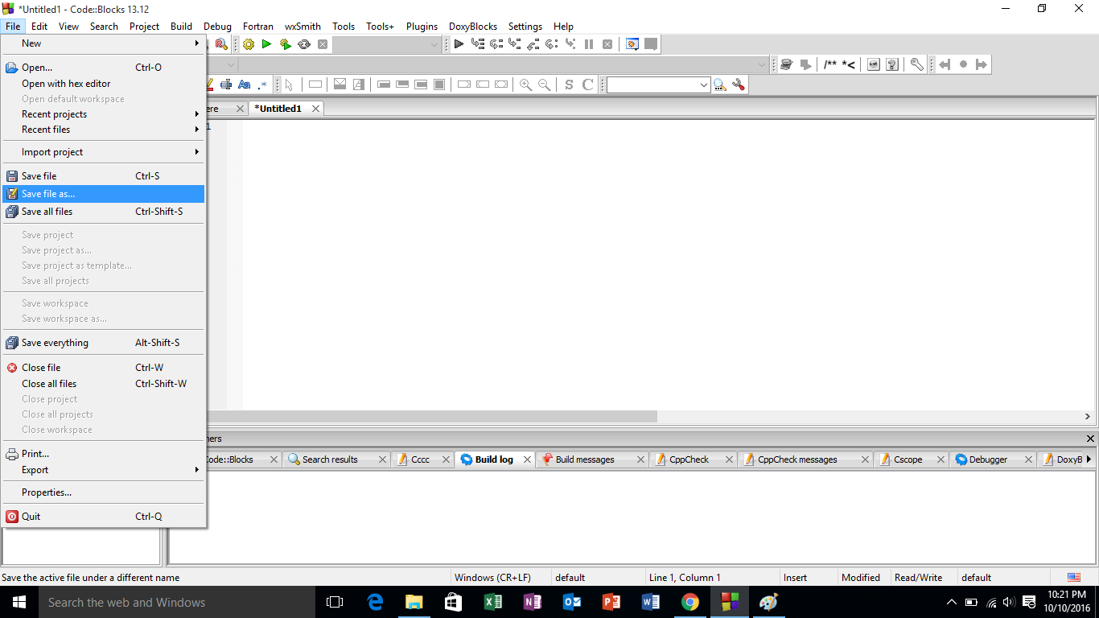Choose Close file menu entry
1099x618 pixels.
point(103,368)
